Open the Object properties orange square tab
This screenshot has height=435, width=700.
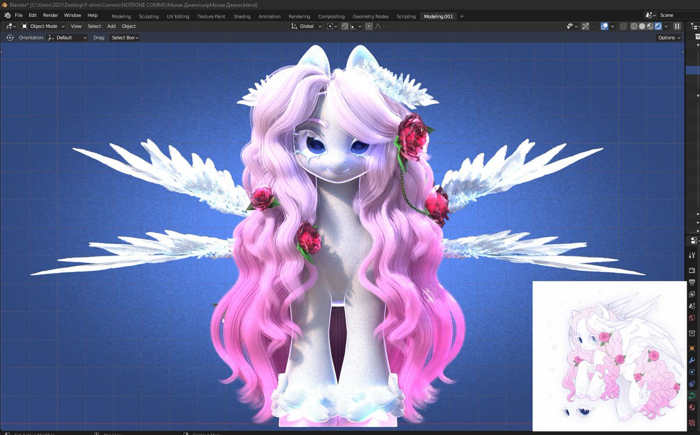point(692,348)
